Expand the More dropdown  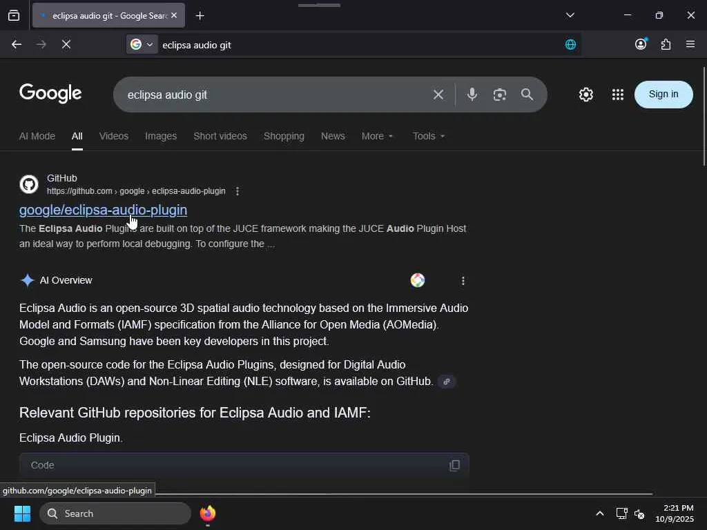point(378,136)
